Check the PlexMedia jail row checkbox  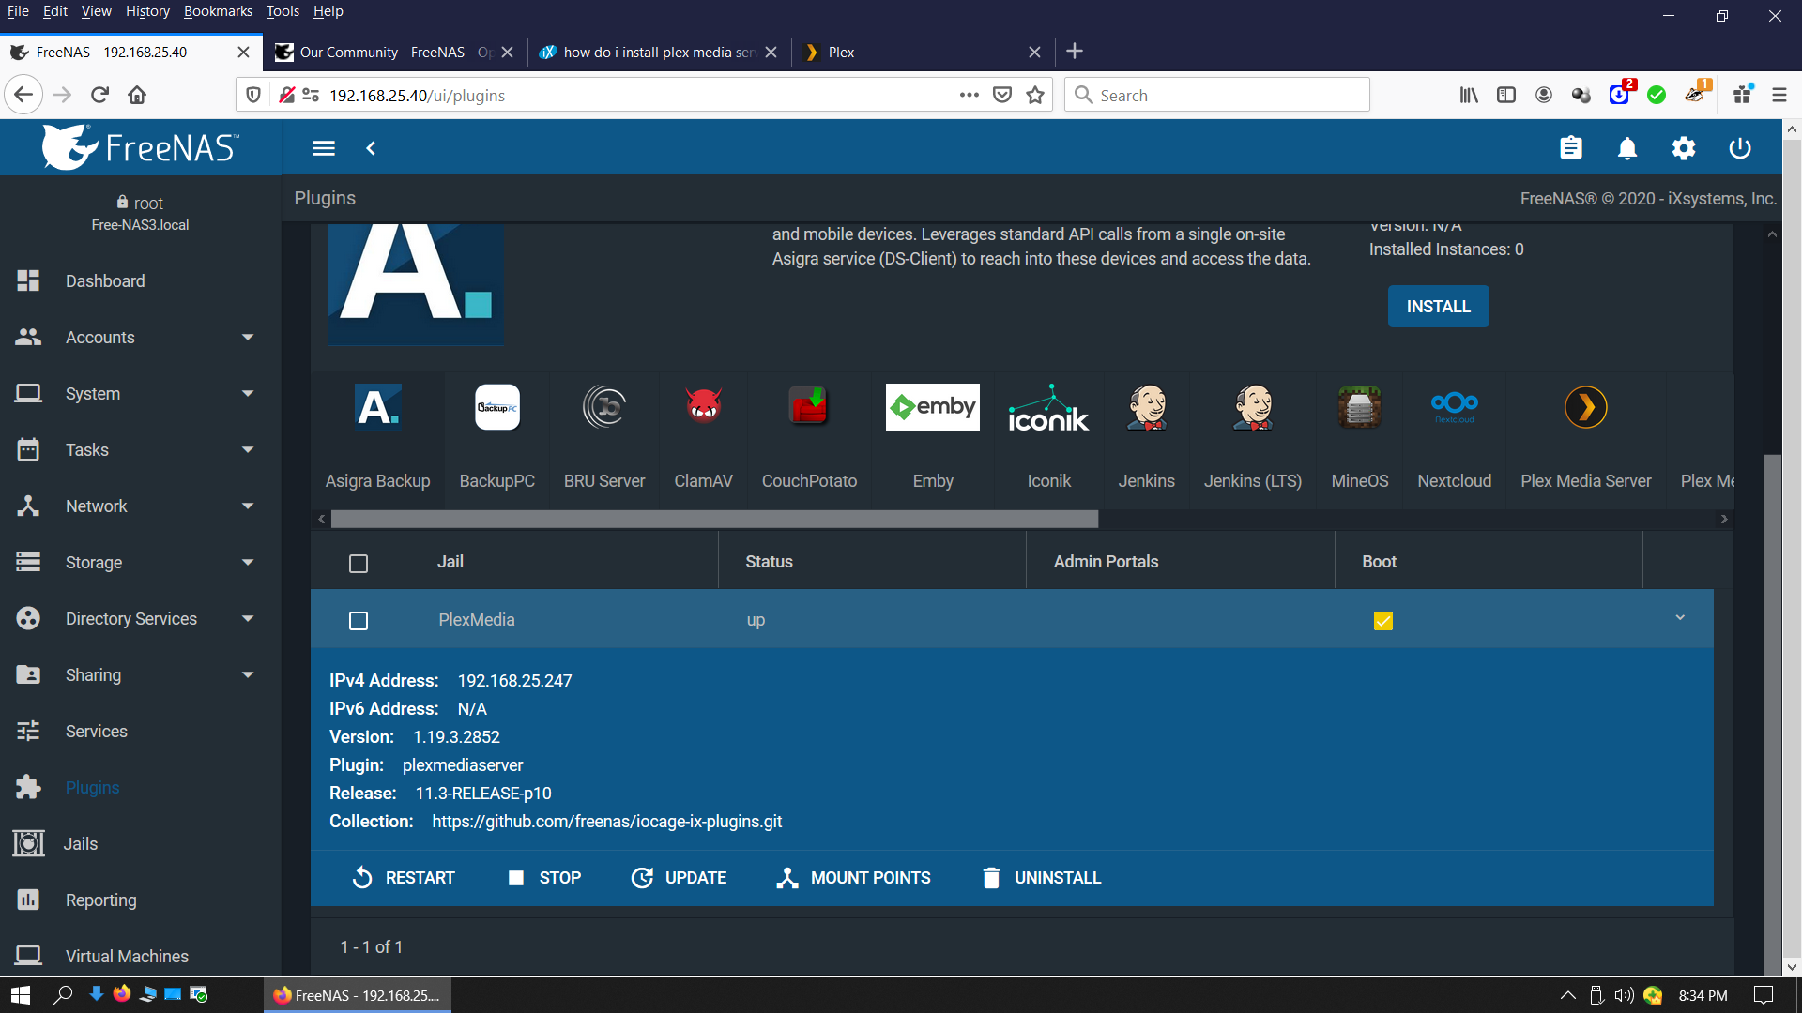359,620
